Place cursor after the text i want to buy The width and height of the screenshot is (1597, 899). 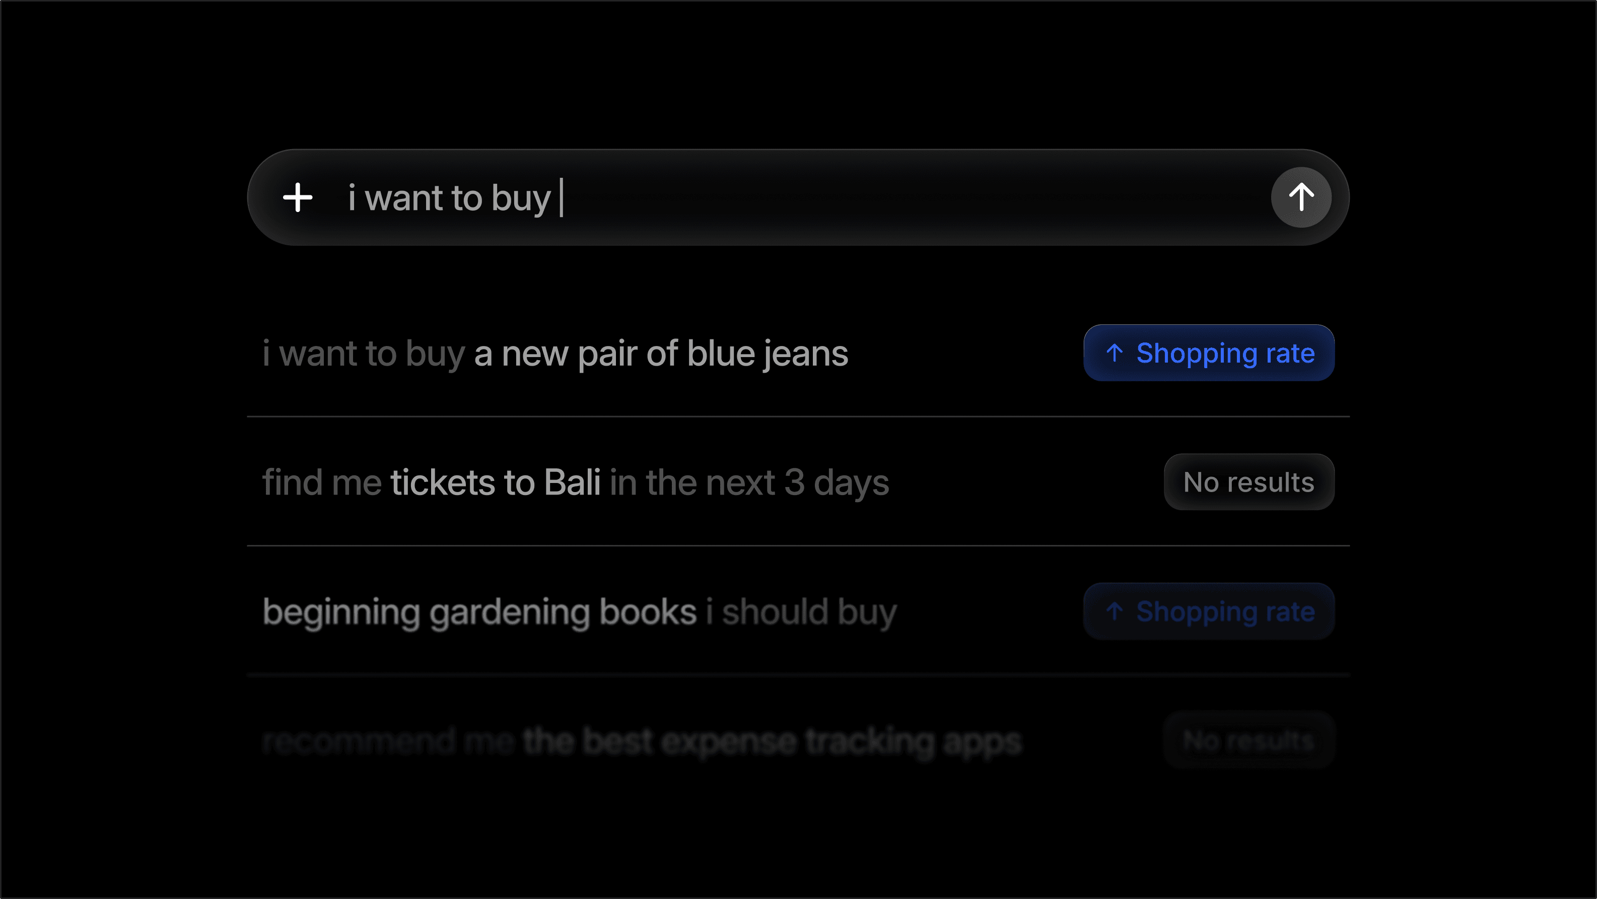click(561, 197)
